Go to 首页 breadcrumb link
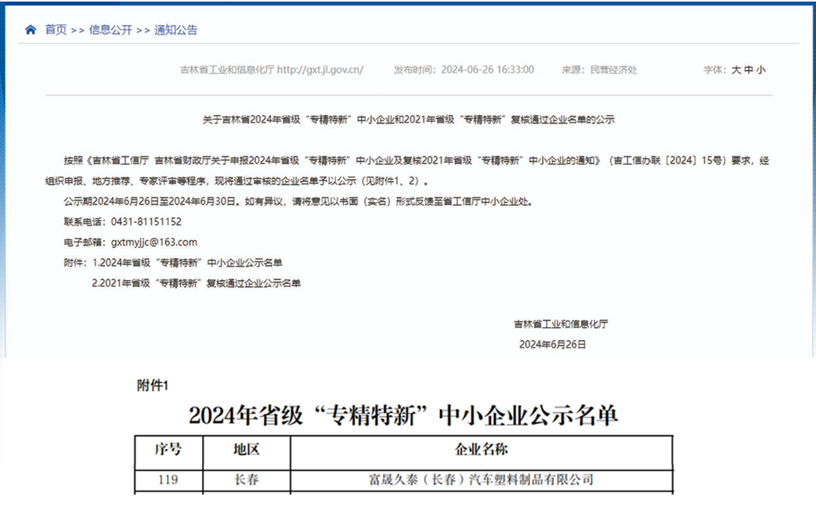Viewport: 816px width, 506px height. click(x=56, y=30)
